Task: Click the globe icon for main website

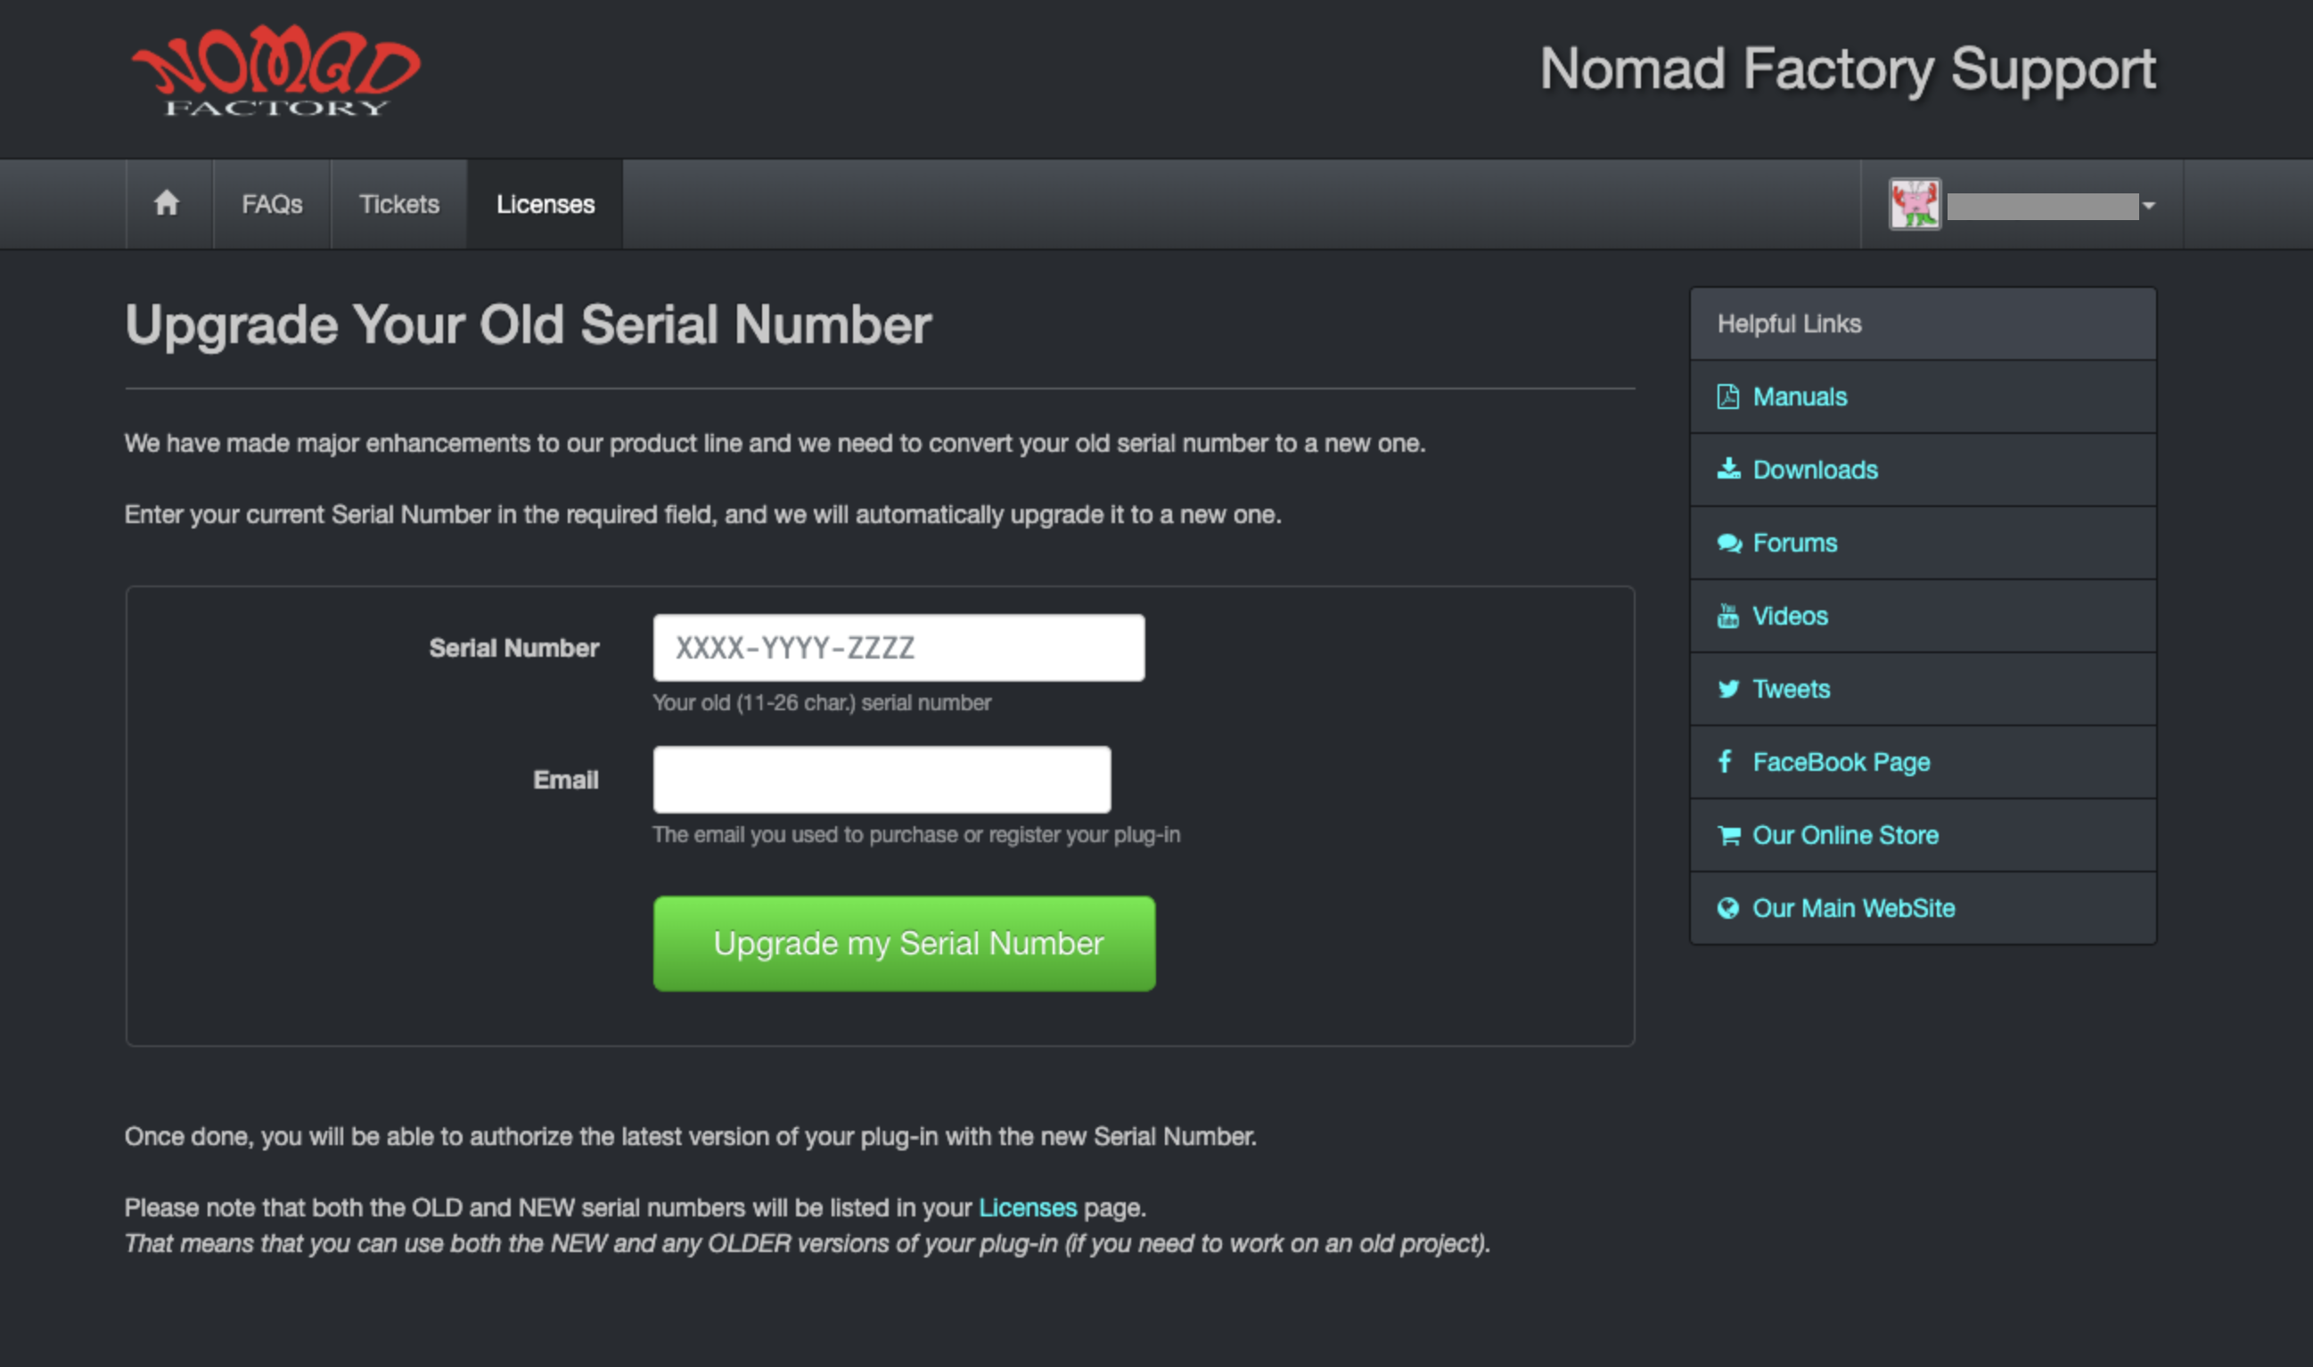Action: pyautogui.click(x=1728, y=908)
